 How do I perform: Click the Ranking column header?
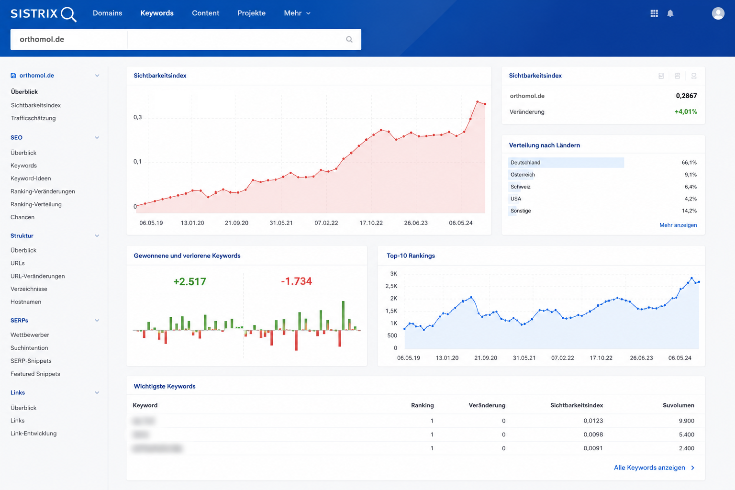pos(422,405)
